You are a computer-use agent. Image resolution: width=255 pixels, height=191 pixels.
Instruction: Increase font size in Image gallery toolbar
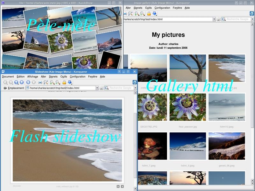137,14
